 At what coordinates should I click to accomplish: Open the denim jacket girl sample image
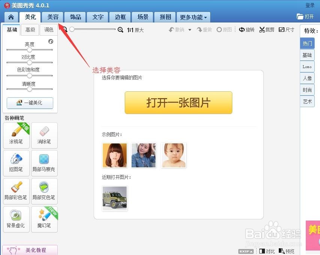point(144,155)
